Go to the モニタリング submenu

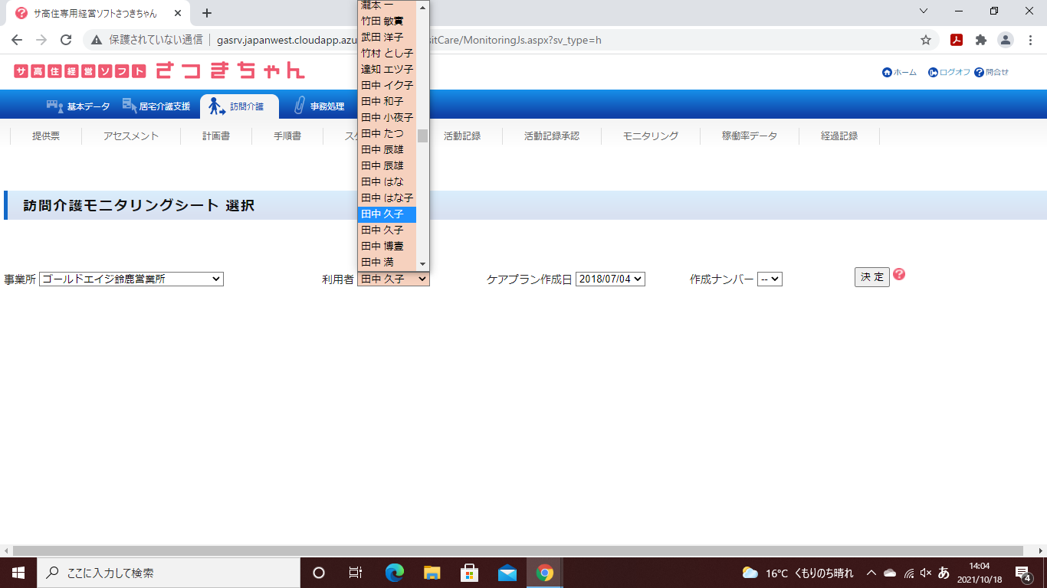(x=650, y=136)
